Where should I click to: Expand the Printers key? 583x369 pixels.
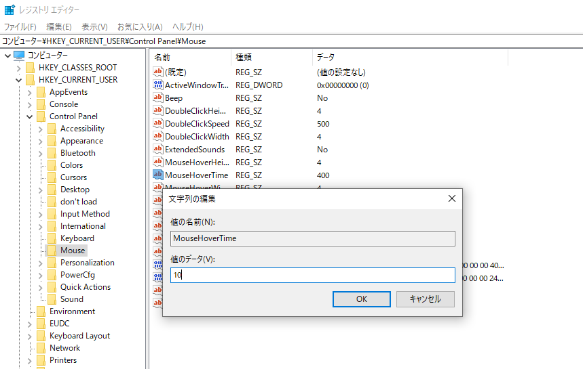tap(29, 360)
